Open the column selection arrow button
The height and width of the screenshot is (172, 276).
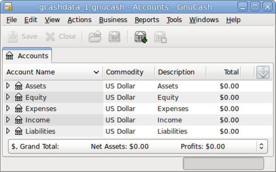(x=263, y=72)
